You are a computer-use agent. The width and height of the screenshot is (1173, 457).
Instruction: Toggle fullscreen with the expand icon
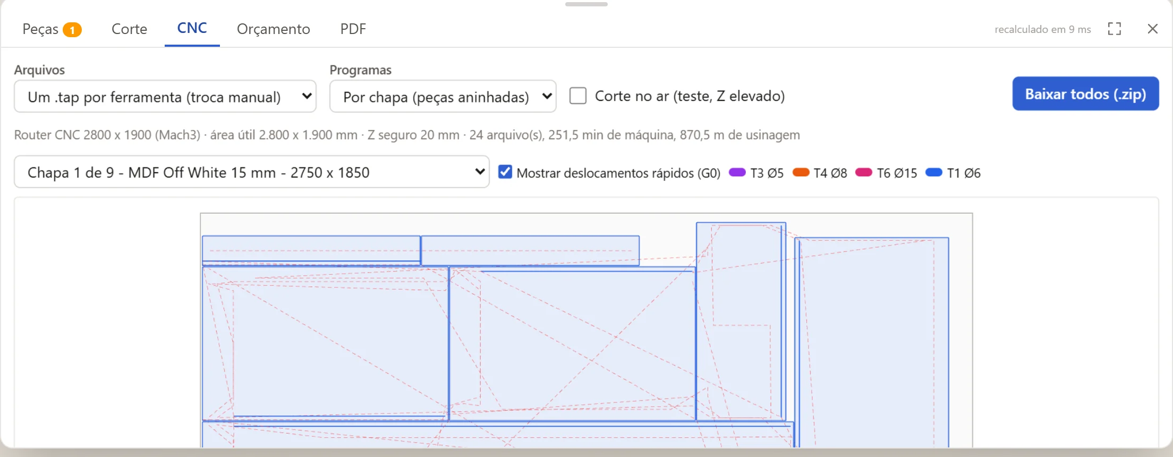[x=1115, y=29]
